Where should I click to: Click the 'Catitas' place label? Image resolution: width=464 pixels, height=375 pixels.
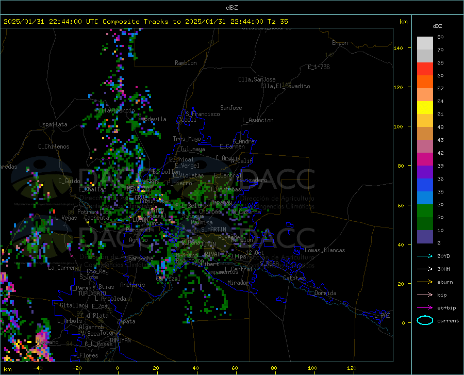click(294, 278)
